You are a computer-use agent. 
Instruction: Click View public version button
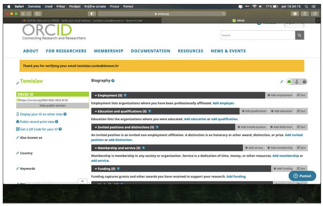53,106
